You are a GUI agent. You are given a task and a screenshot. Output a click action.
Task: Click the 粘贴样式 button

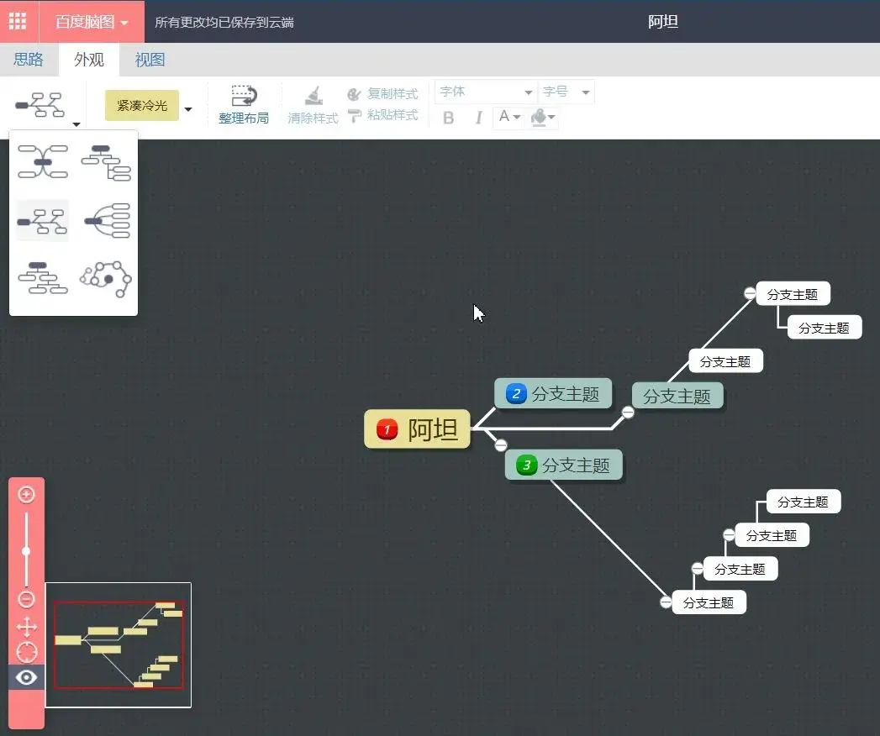click(x=382, y=115)
